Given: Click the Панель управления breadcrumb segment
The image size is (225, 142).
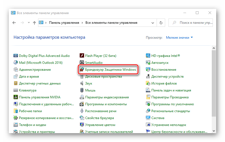Looking at the screenshot, I should click(x=64, y=23).
